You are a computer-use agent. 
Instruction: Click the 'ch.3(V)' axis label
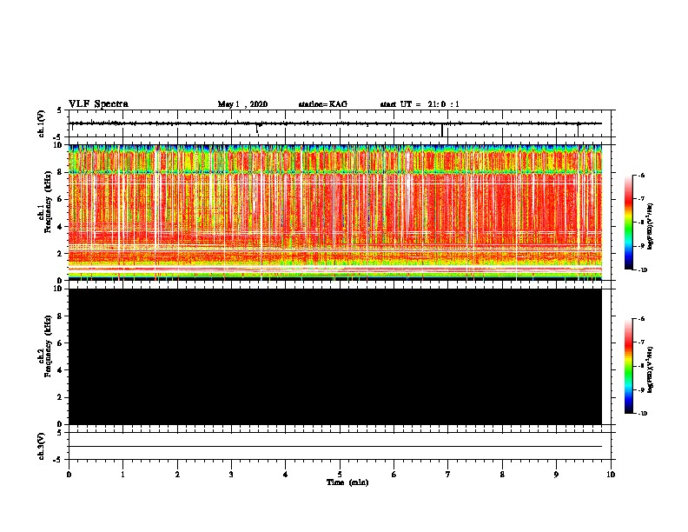(41, 446)
